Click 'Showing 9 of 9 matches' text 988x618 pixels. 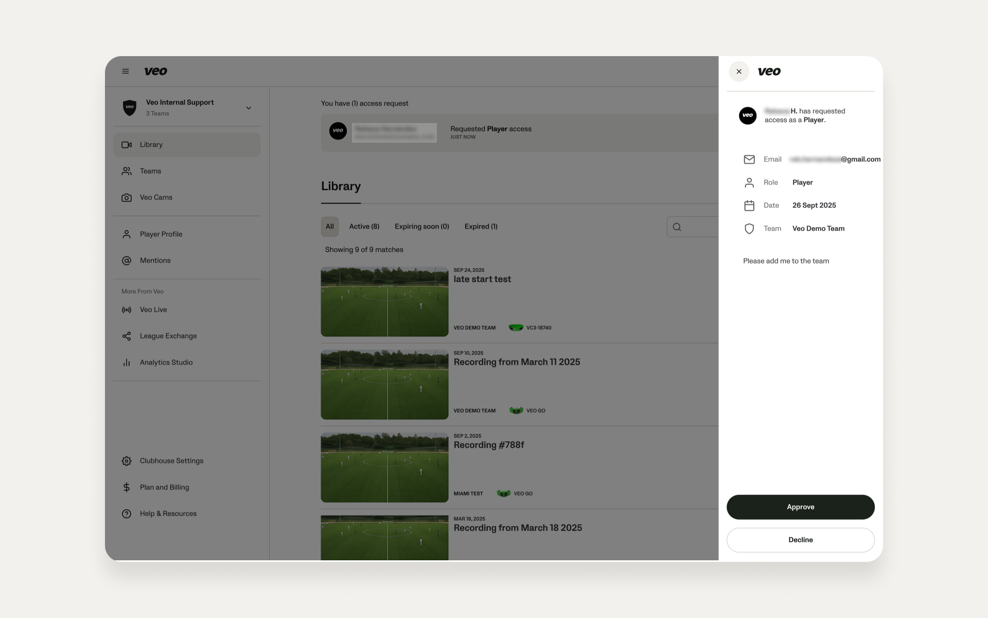364,250
